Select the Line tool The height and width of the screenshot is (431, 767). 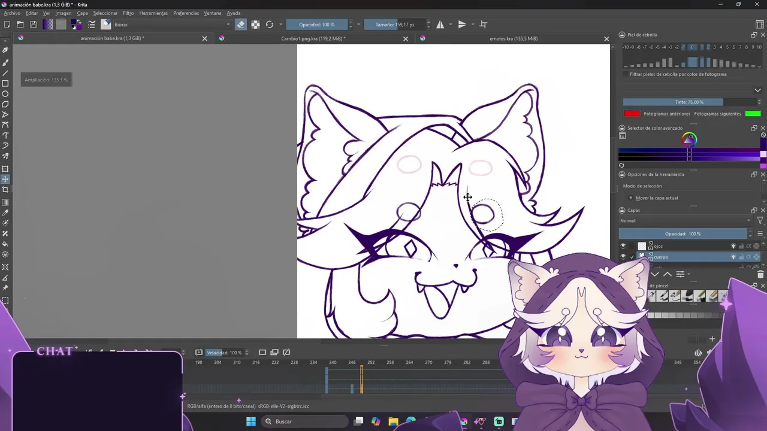coord(5,73)
